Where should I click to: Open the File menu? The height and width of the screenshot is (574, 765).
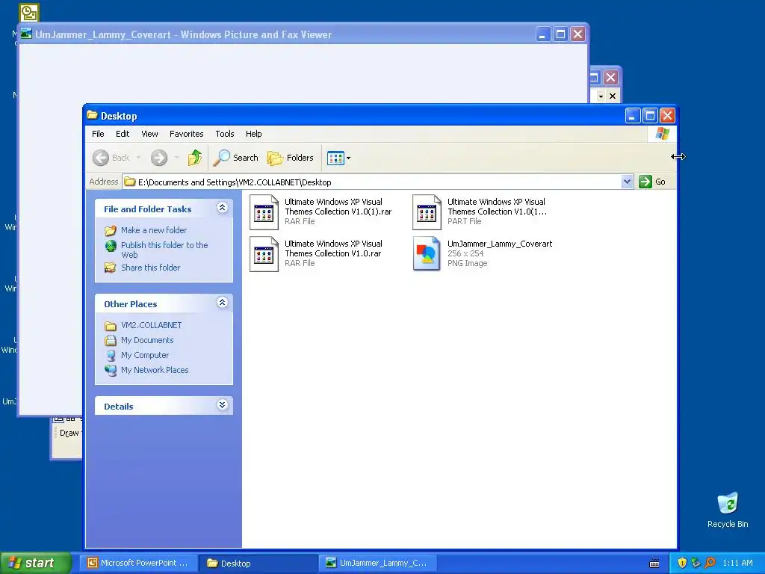98,134
